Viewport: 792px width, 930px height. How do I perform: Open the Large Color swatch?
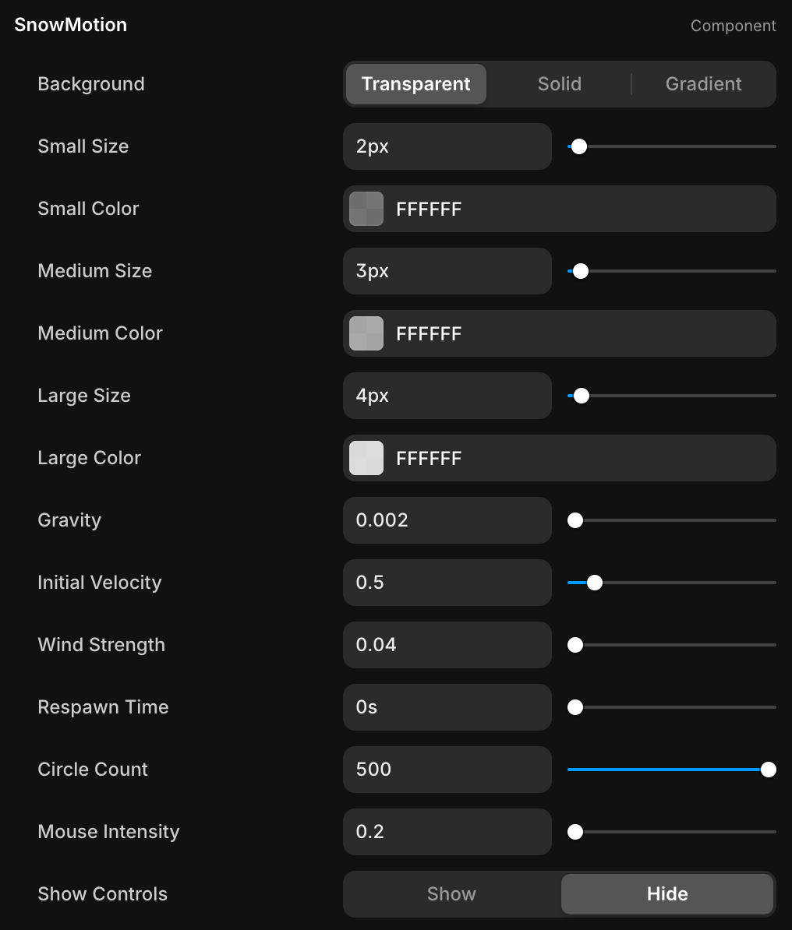[366, 458]
